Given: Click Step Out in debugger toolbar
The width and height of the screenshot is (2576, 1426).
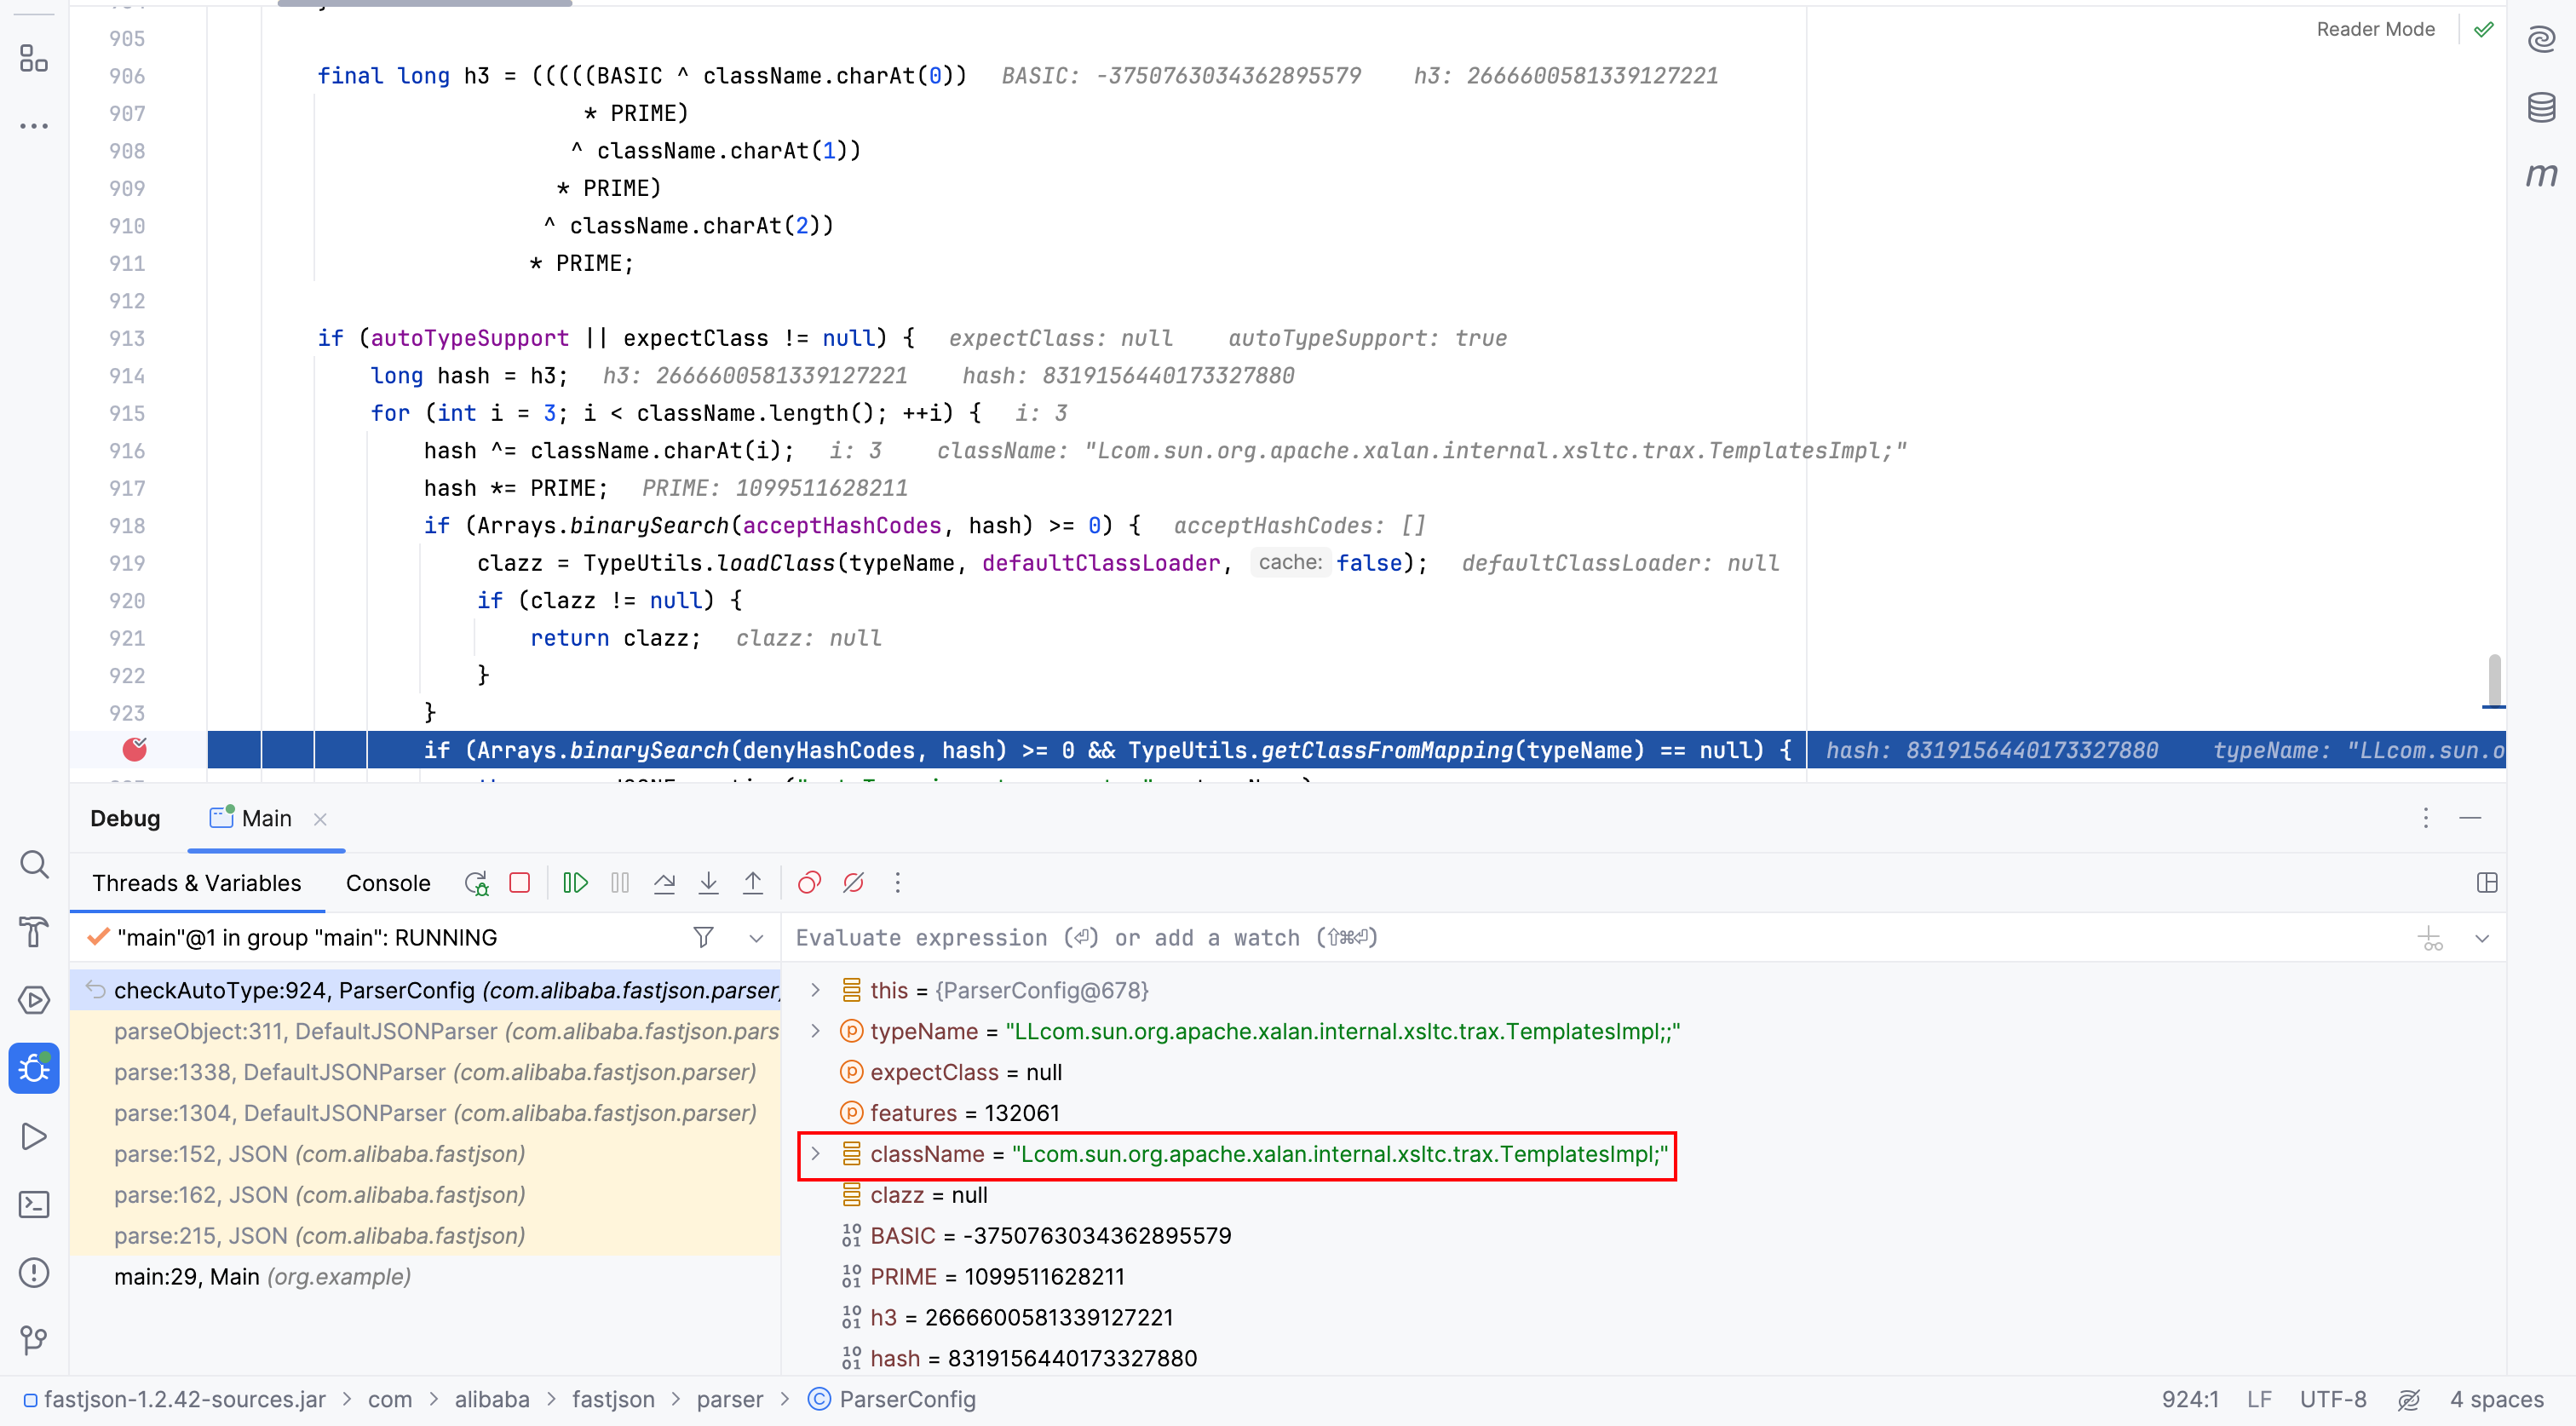Looking at the screenshot, I should click(x=753, y=883).
